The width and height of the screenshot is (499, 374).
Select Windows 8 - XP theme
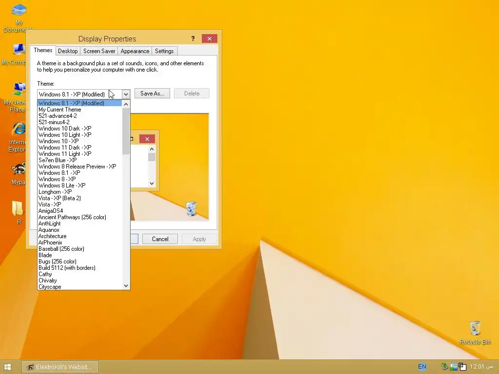tap(79, 179)
